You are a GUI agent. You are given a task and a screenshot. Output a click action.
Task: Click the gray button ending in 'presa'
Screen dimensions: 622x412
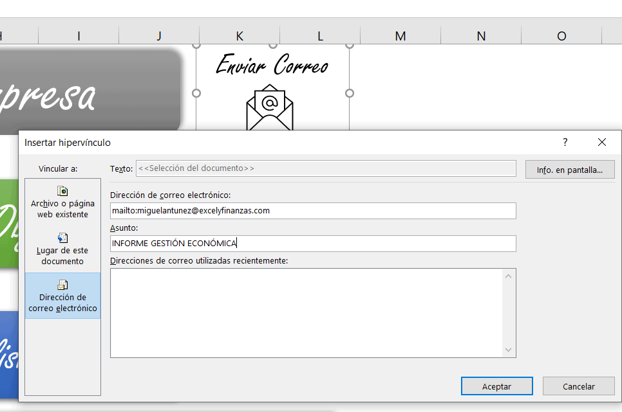tap(90, 91)
